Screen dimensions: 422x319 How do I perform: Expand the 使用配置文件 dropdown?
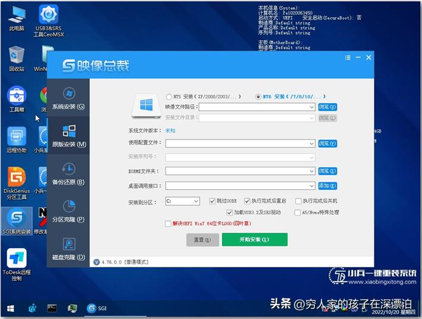click(311, 144)
